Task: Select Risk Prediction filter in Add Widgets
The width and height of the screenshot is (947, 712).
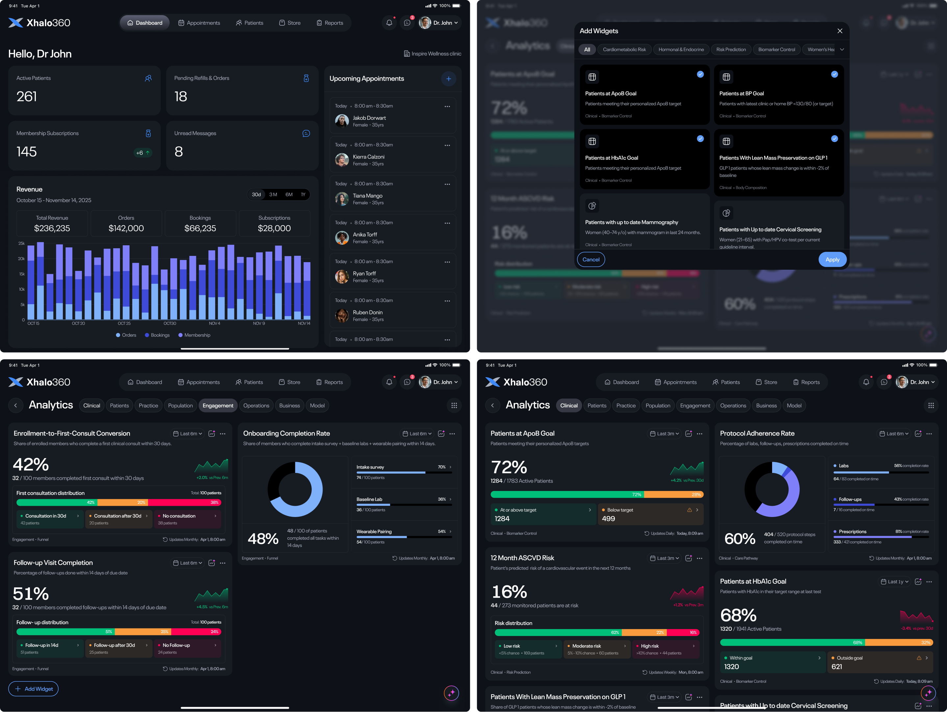Action: (x=731, y=50)
